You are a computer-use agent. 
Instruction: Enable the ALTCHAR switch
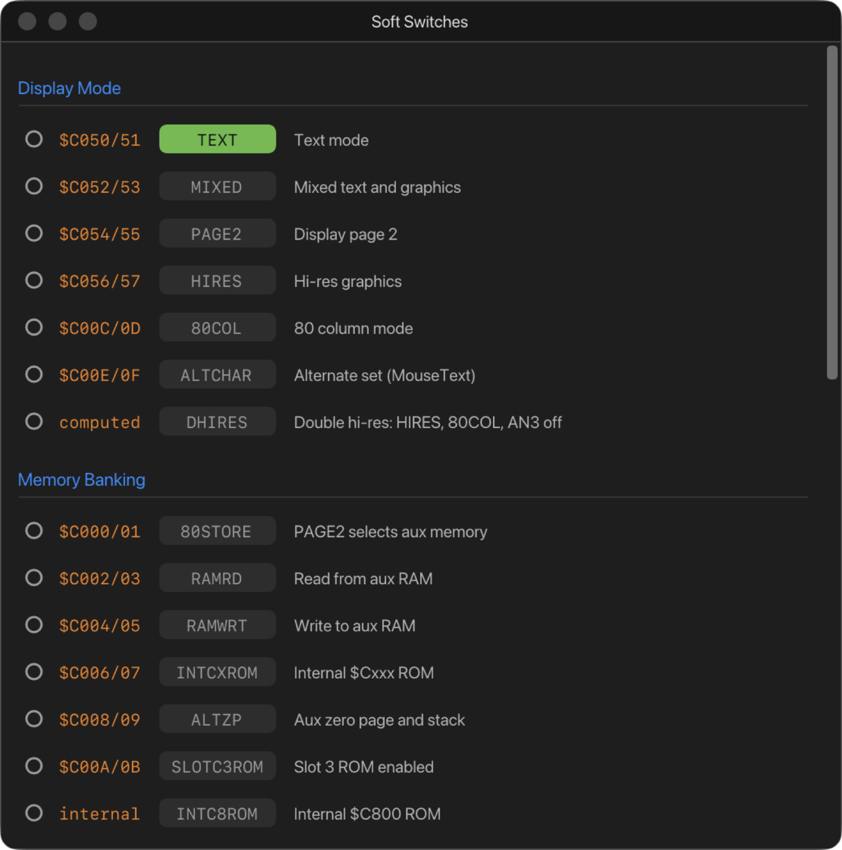pos(217,375)
